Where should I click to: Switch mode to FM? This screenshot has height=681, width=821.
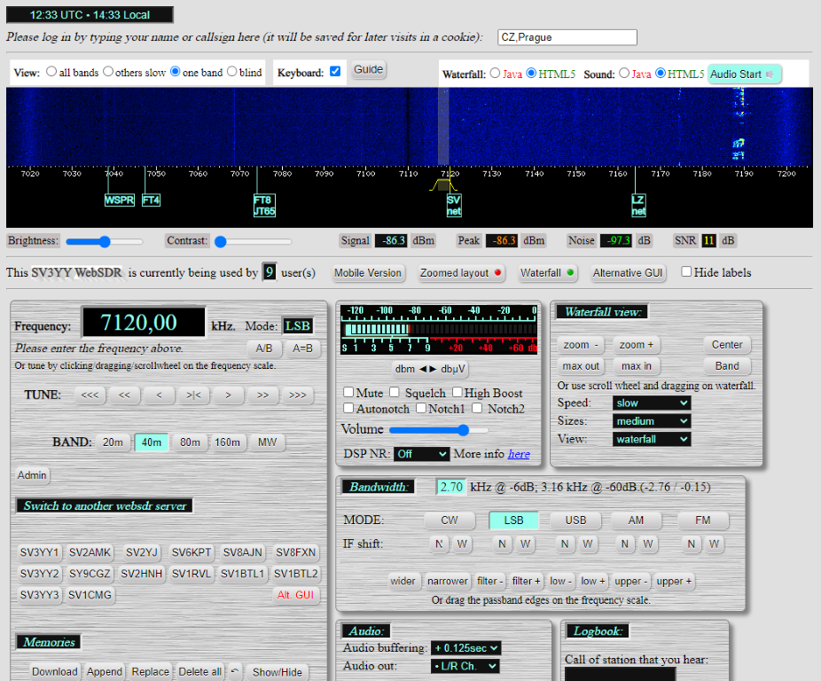[x=703, y=521]
